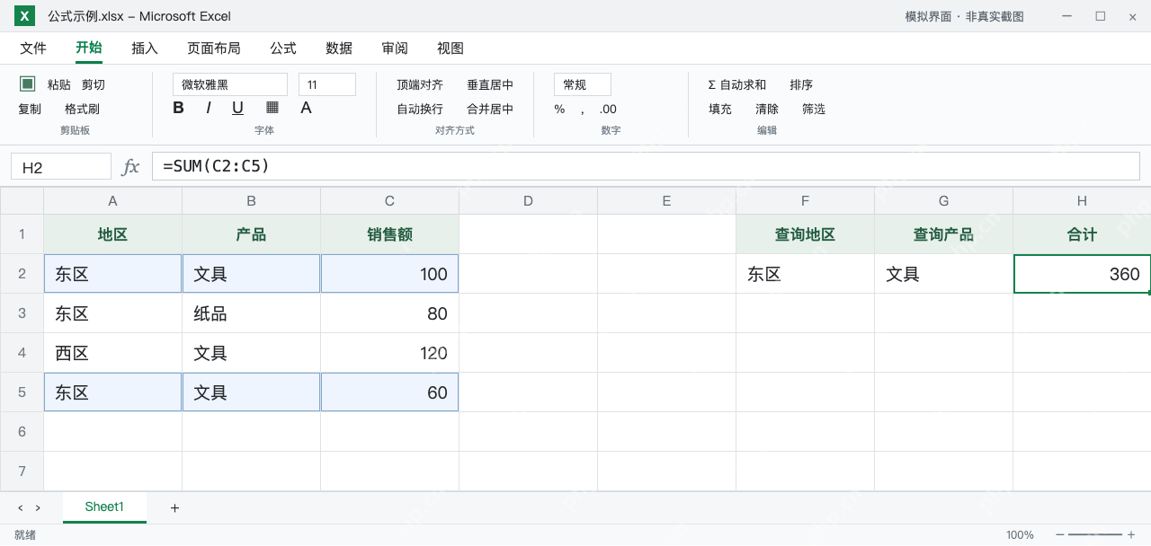1151x546 pixels.
Task: Click the 填充 fill button
Action: click(720, 109)
